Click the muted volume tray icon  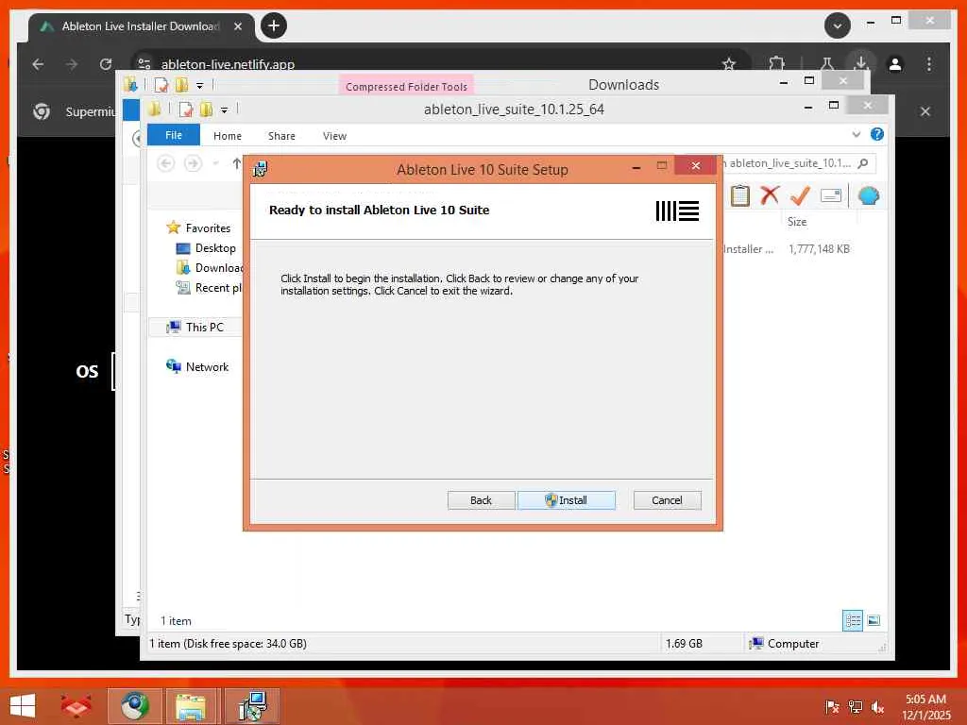pyautogui.click(x=877, y=707)
